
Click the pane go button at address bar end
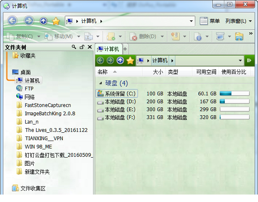(249, 61)
